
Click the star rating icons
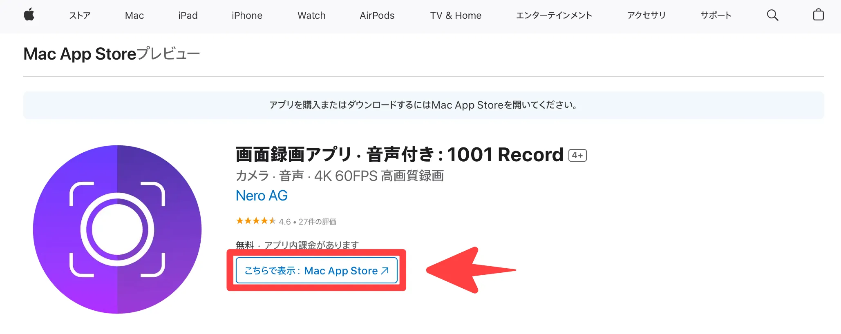click(256, 221)
